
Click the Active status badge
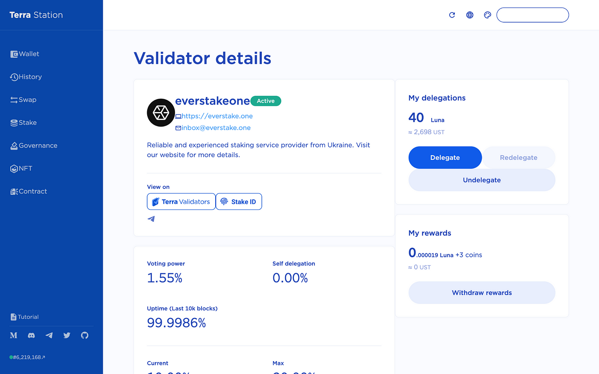pyautogui.click(x=266, y=101)
